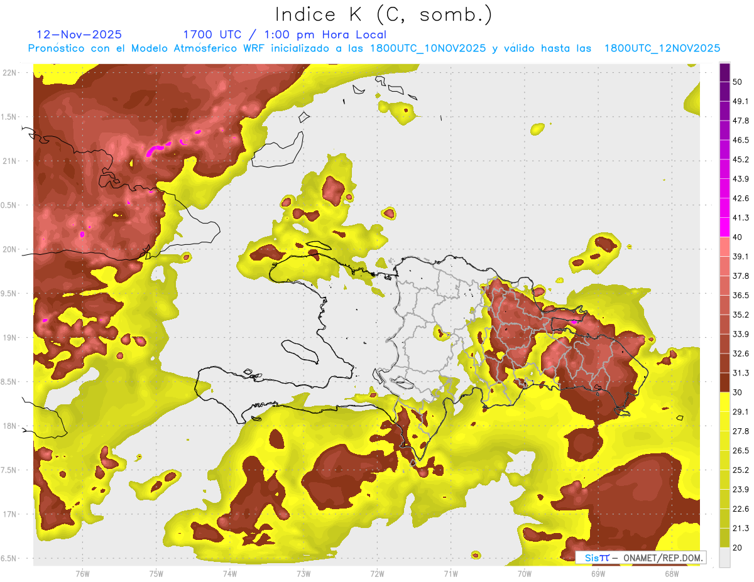Click the "19N" latitude axis label
The image size is (754, 582).
click(x=10, y=337)
